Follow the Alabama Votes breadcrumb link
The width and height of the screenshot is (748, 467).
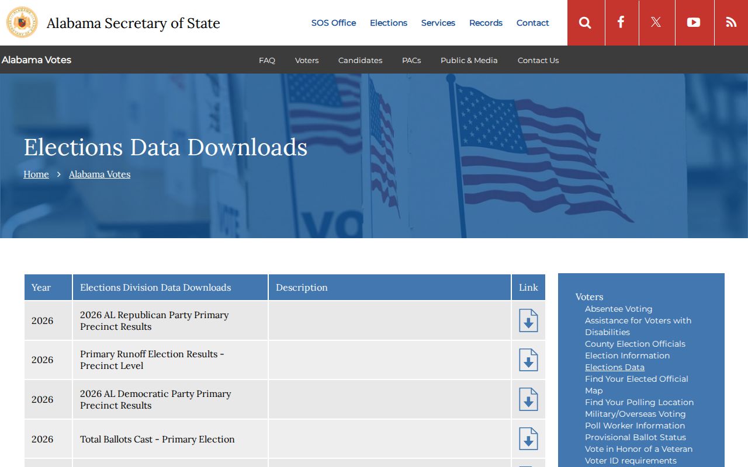(99, 174)
